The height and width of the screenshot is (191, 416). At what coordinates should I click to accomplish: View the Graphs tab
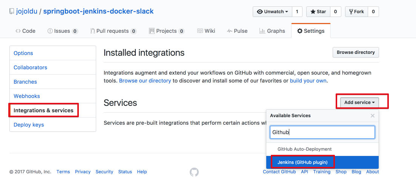point(272,31)
